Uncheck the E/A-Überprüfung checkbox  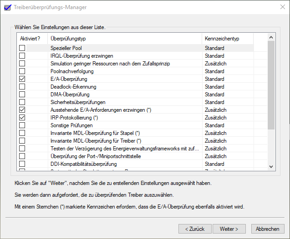[x=22, y=79]
